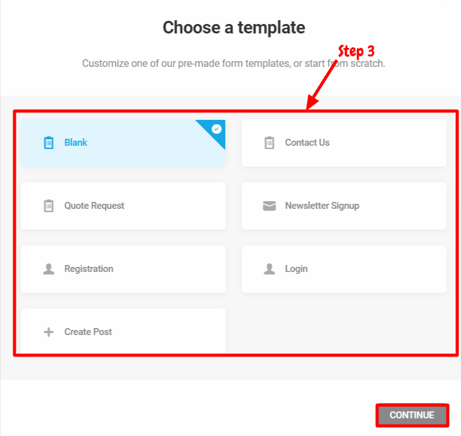Image resolution: width=461 pixels, height=436 pixels.
Task: Click the CONTINUE button
Action: [412, 415]
